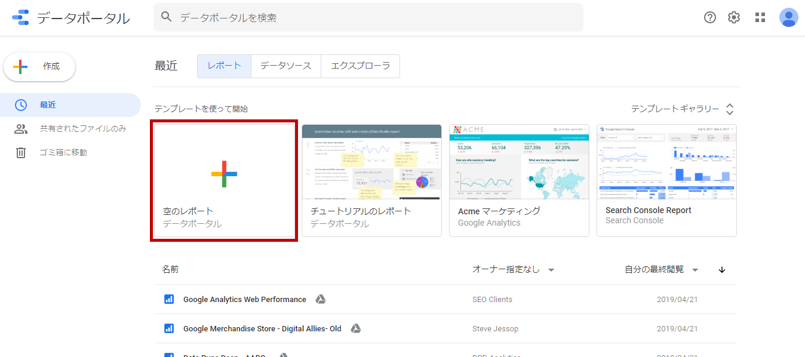The image size is (805, 357).
Task: Open the Search Console Report template
Action: tap(666, 181)
